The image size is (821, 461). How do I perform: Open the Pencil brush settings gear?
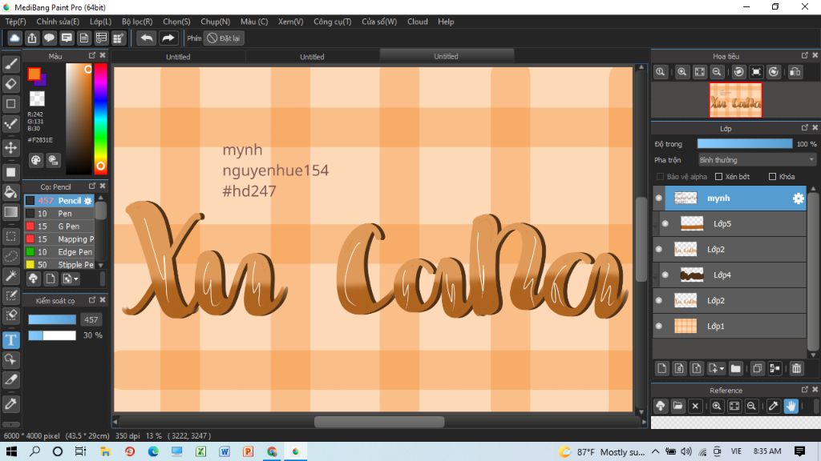tap(88, 201)
